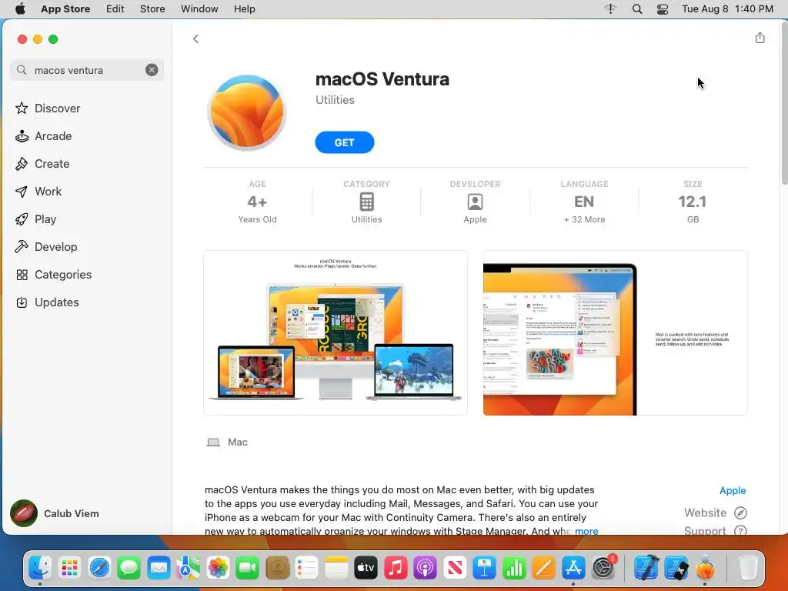788x591 pixels.
Task: Open FaceTime from the Dock
Action: tap(247, 568)
